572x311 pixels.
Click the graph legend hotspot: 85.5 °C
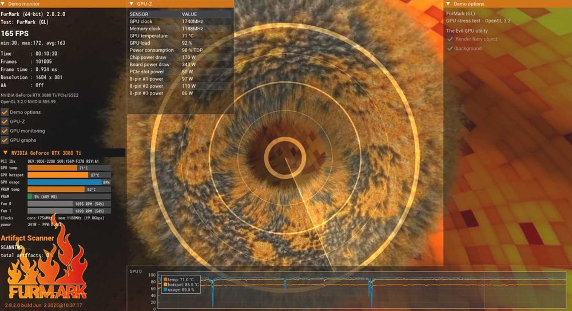tap(182, 285)
